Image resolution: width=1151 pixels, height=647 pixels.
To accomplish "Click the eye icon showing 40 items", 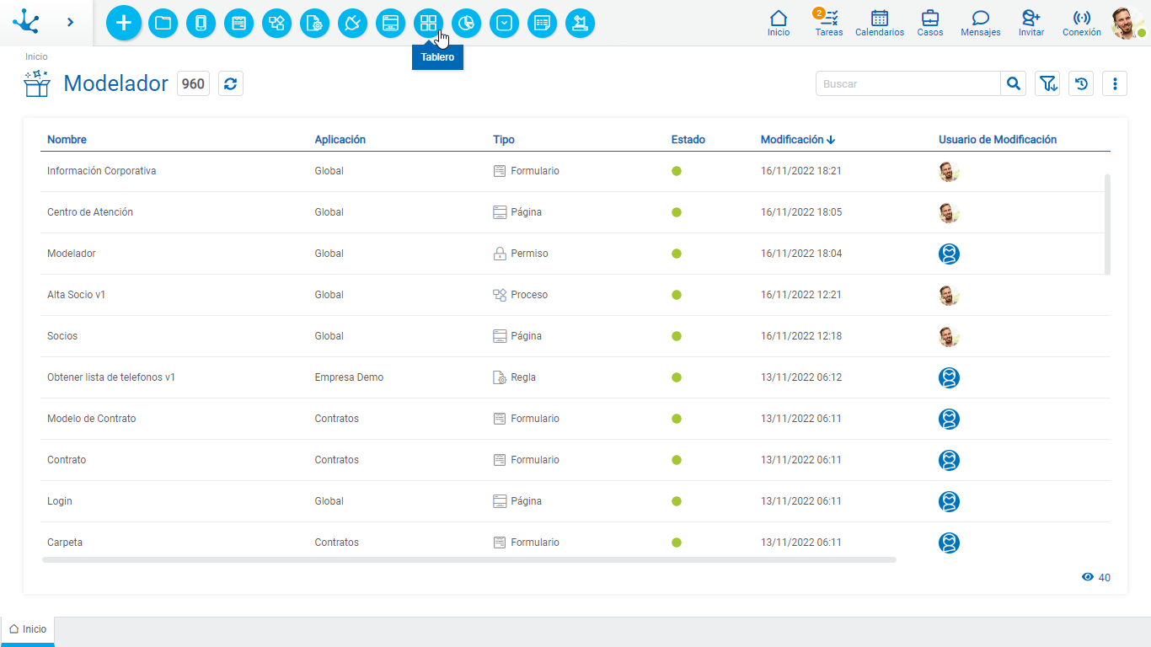I will click(1088, 577).
